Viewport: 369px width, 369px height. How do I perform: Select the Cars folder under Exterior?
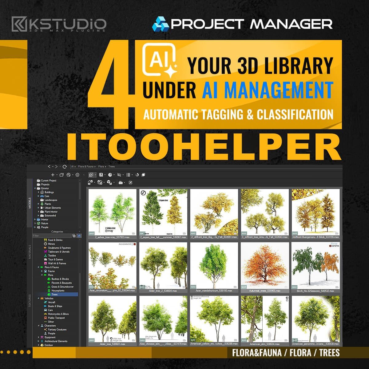point(47,196)
